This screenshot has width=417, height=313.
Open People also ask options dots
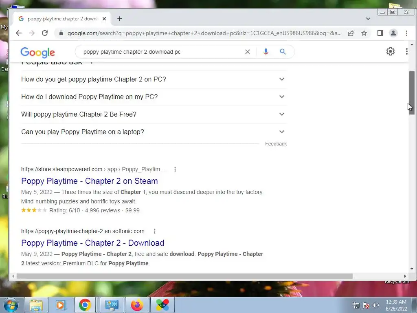tap(92, 63)
